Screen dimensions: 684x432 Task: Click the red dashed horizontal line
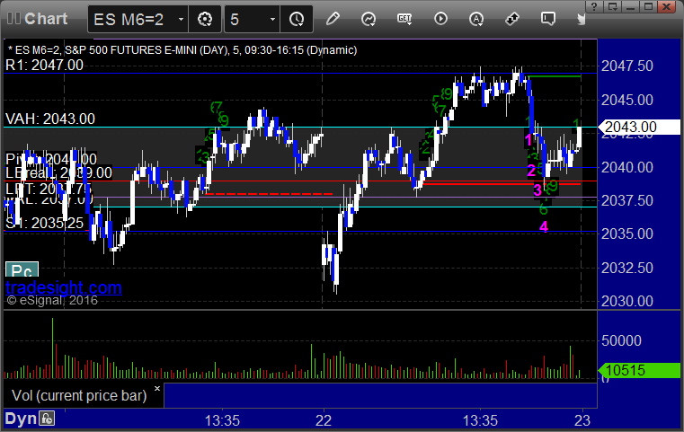269,194
